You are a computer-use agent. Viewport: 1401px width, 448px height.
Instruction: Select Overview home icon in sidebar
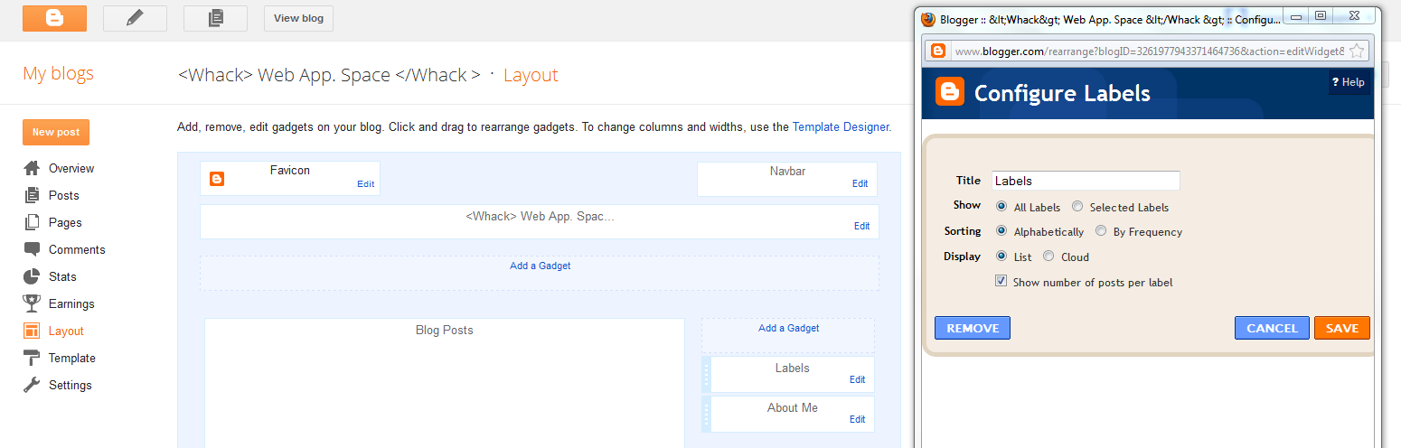(32, 168)
